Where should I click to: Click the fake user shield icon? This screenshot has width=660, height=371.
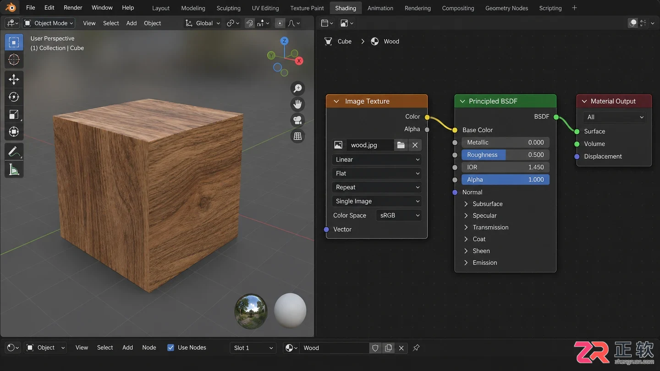[x=375, y=348]
